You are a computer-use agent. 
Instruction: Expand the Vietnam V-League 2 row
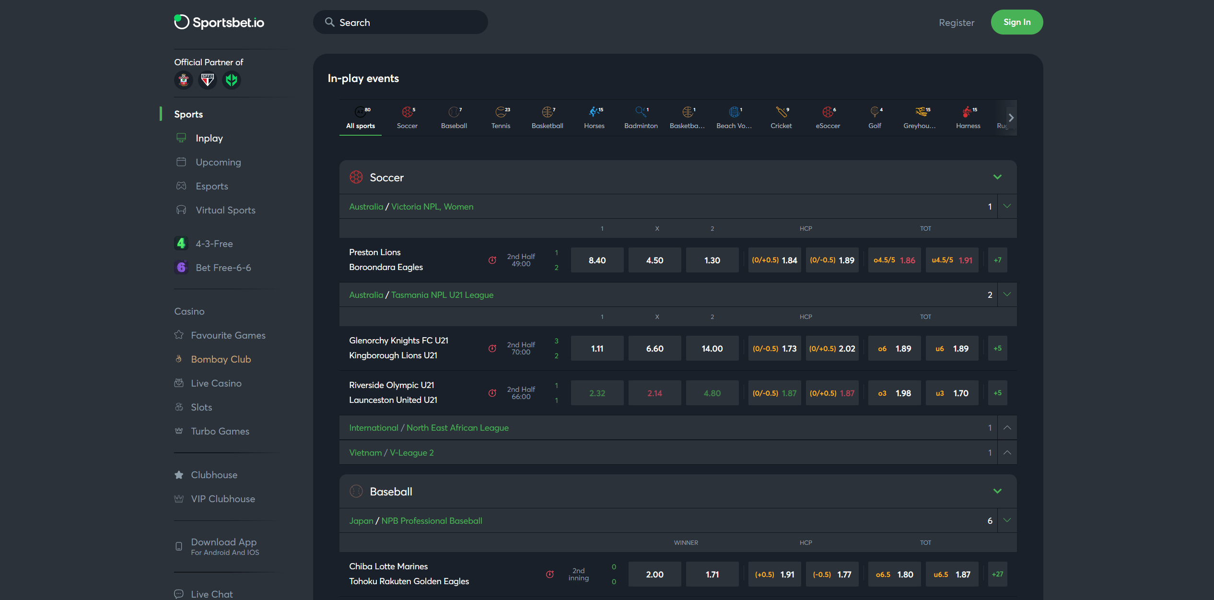point(1007,453)
